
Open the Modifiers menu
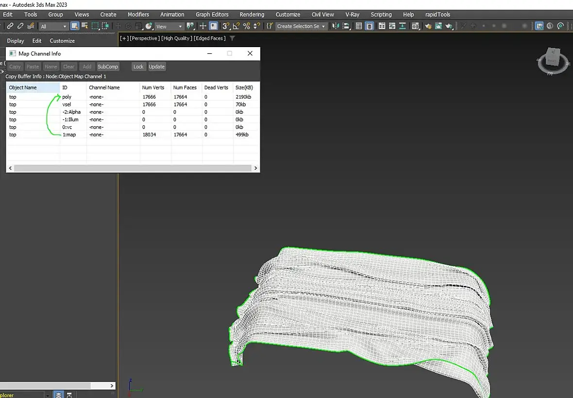(138, 15)
